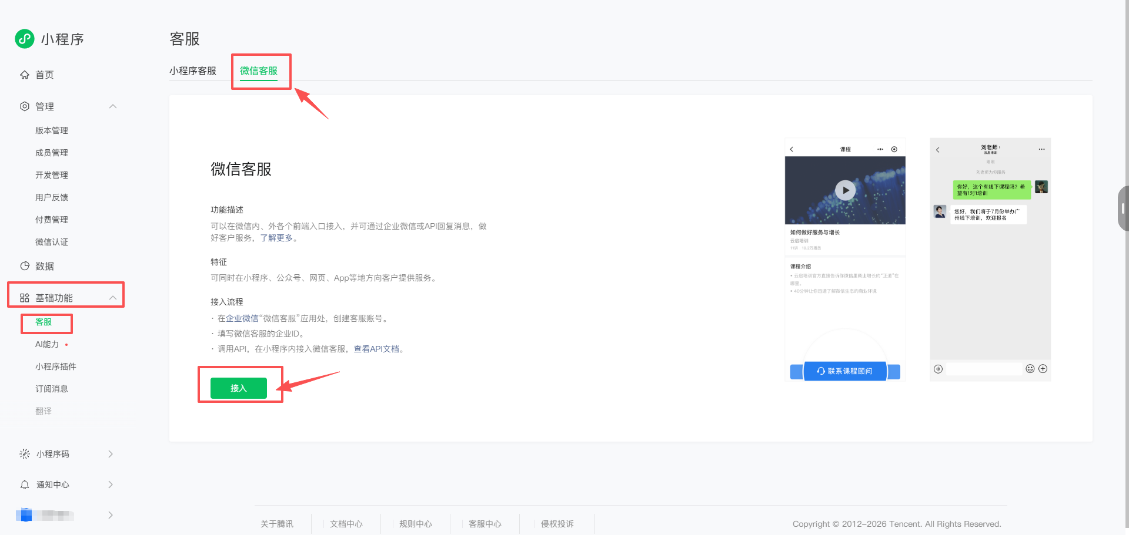The height and width of the screenshot is (535, 1129).
Task: Open 用户反馈 in the sidebar
Action: point(52,197)
